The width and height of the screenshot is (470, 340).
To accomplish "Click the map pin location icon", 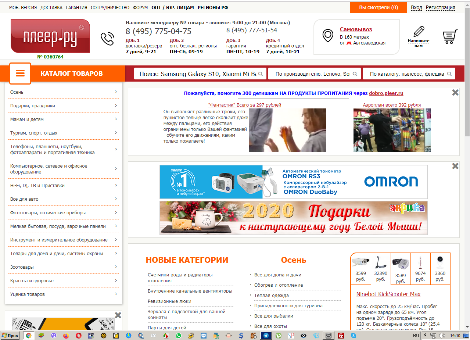I will 328,36.
